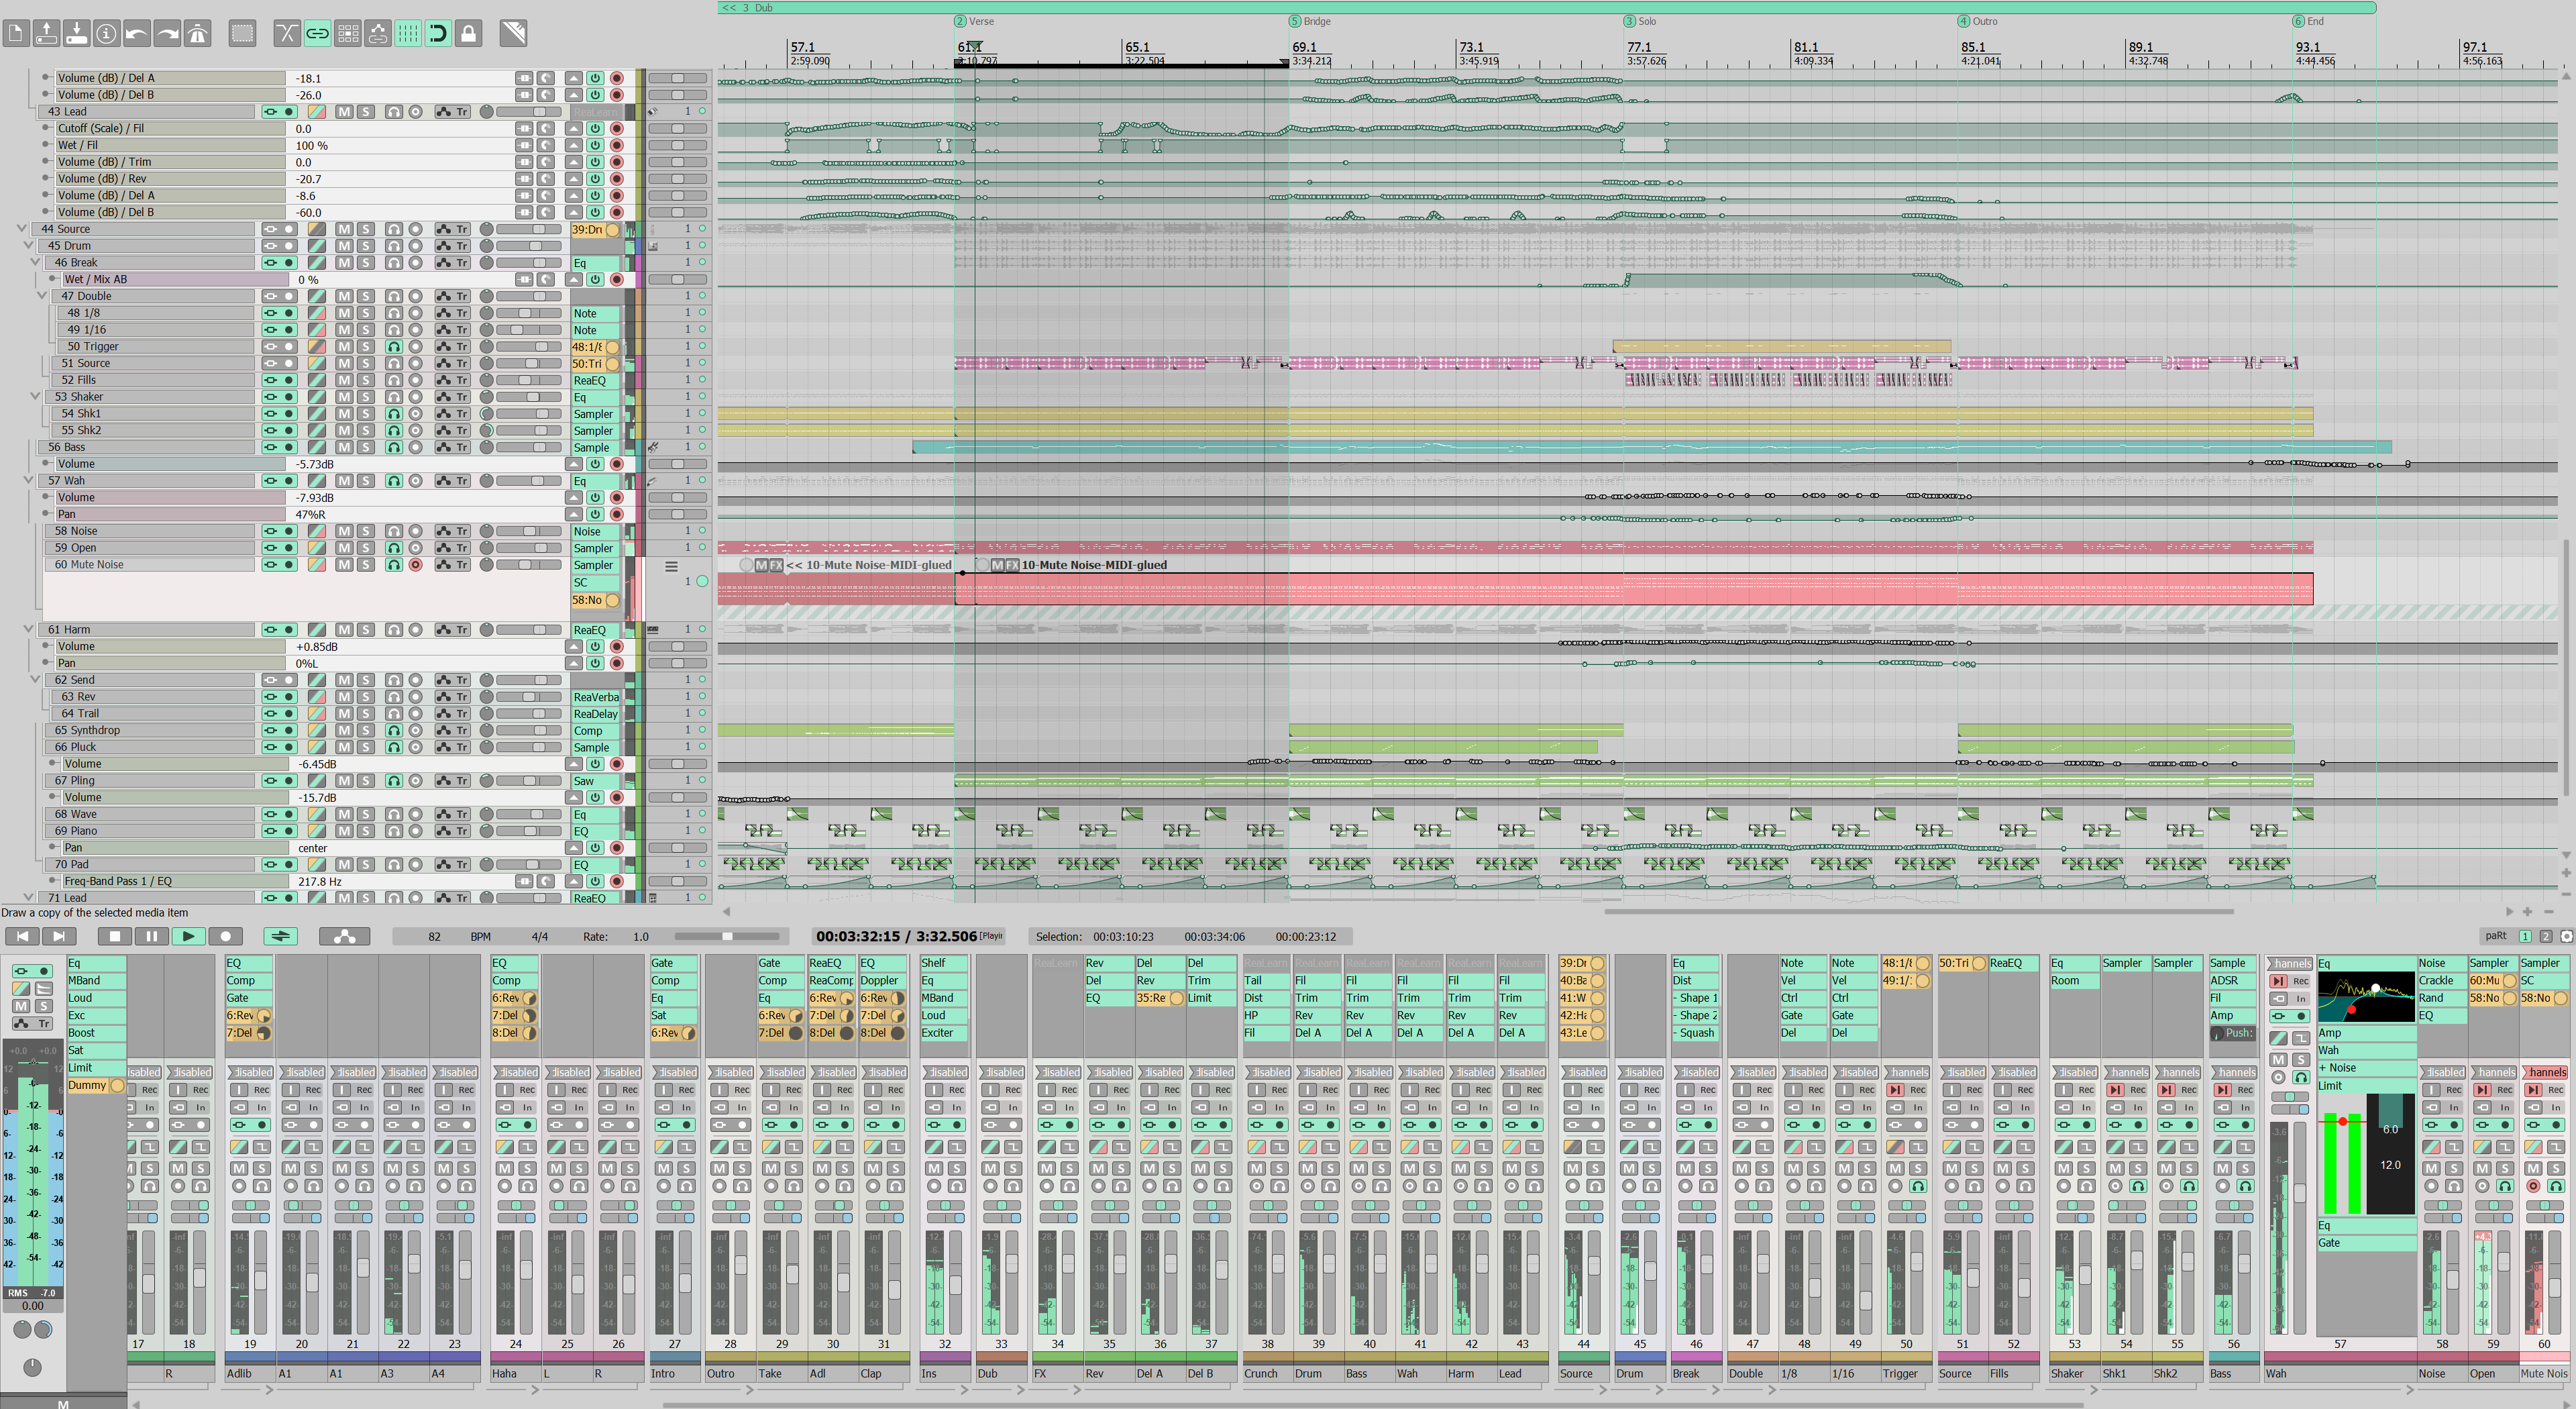Image resolution: width=2576 pixels, height=1409 pixels.
Task: Toggle bypass power button on Wet / Fil envelope
Action: [595, 146]
